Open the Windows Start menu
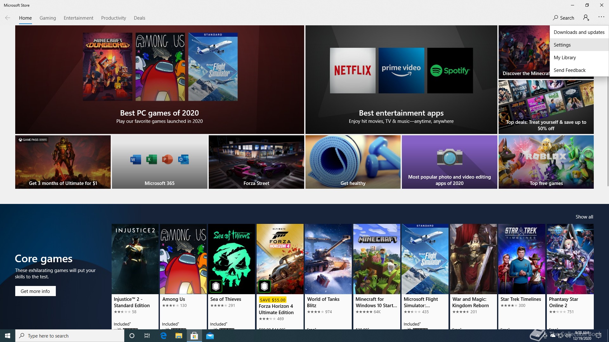 8,336
